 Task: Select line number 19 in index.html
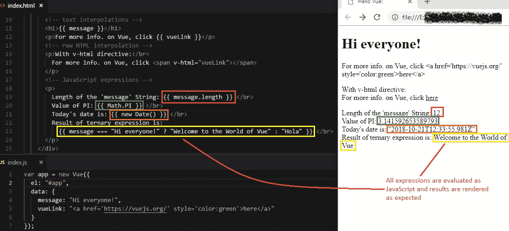9,97
